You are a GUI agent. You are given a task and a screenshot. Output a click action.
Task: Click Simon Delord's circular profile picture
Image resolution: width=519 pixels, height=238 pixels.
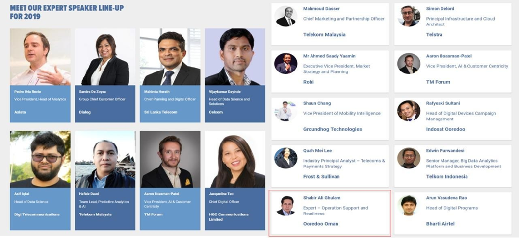(x=409, y=16)
